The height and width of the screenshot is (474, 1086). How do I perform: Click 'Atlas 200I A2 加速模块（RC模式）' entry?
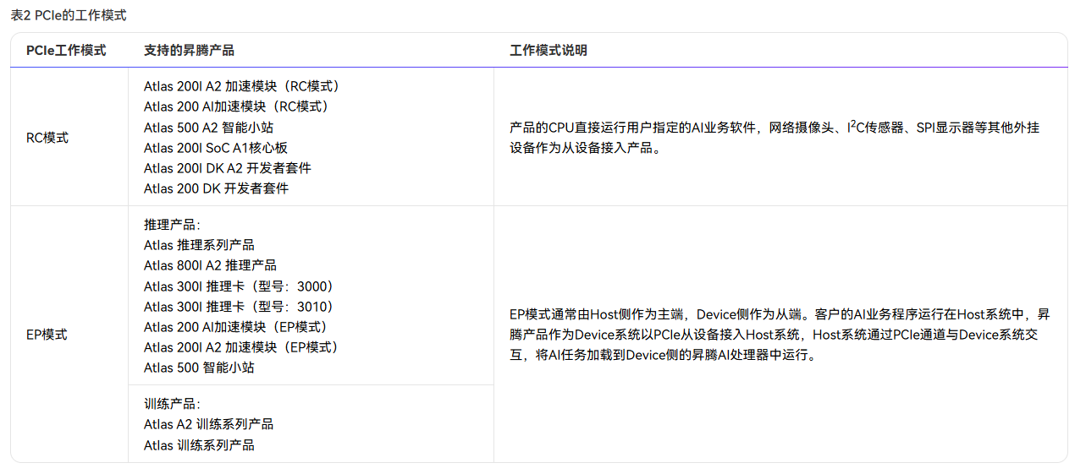(x=242, y=86)
